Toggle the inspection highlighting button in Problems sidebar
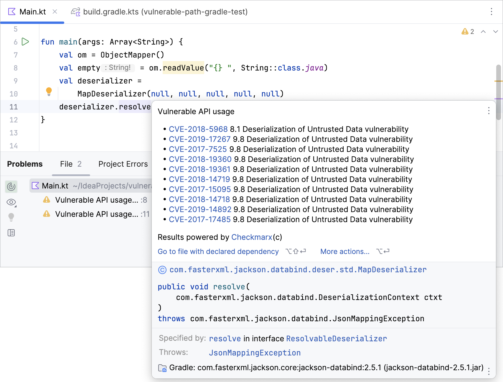 (x=11, y=186)
